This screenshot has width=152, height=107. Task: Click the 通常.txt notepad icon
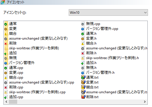coord(83,77)
